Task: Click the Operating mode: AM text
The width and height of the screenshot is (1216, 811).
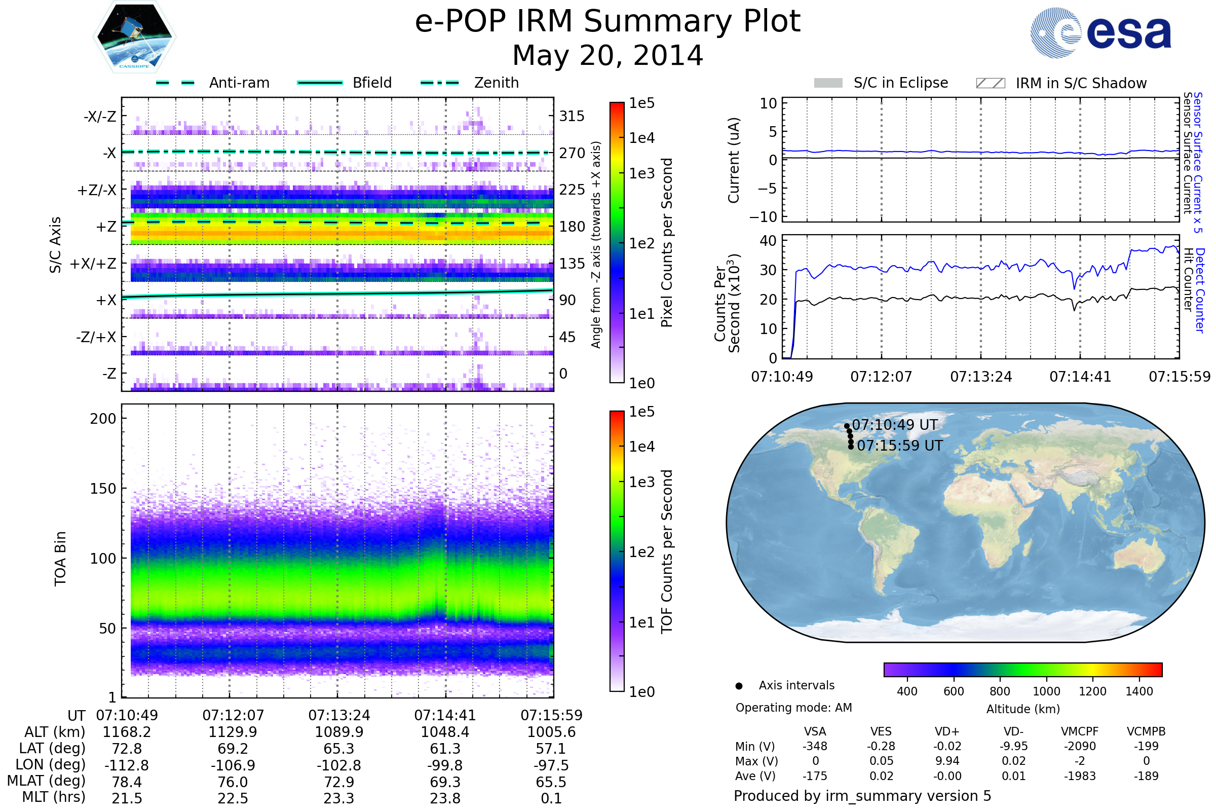Action: tap(793, 708)
